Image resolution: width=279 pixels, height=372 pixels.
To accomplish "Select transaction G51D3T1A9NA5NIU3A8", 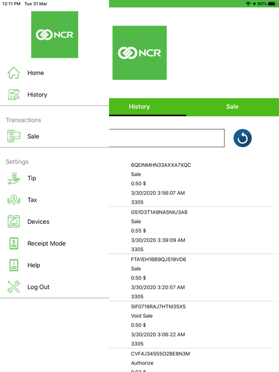I will [159, 212].
